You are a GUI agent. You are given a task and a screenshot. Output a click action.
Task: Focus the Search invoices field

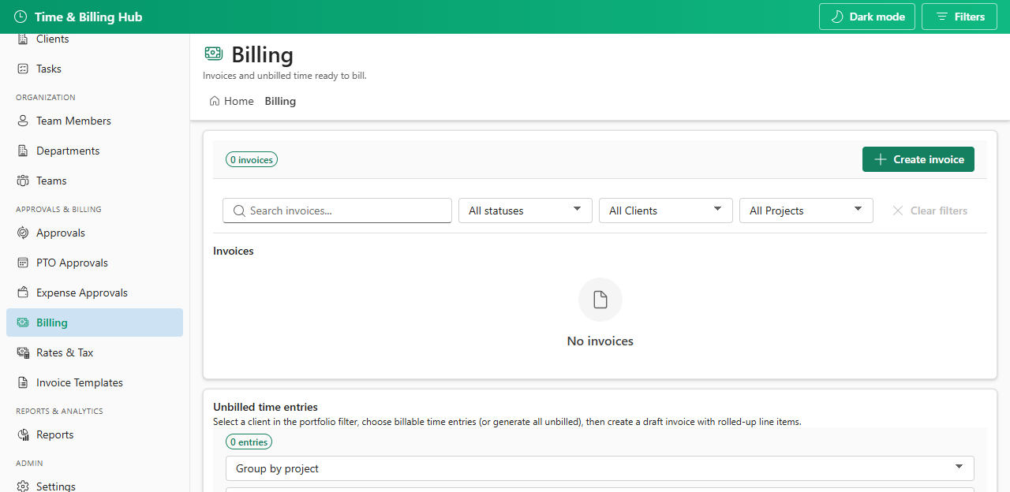[x=337, y=211]
